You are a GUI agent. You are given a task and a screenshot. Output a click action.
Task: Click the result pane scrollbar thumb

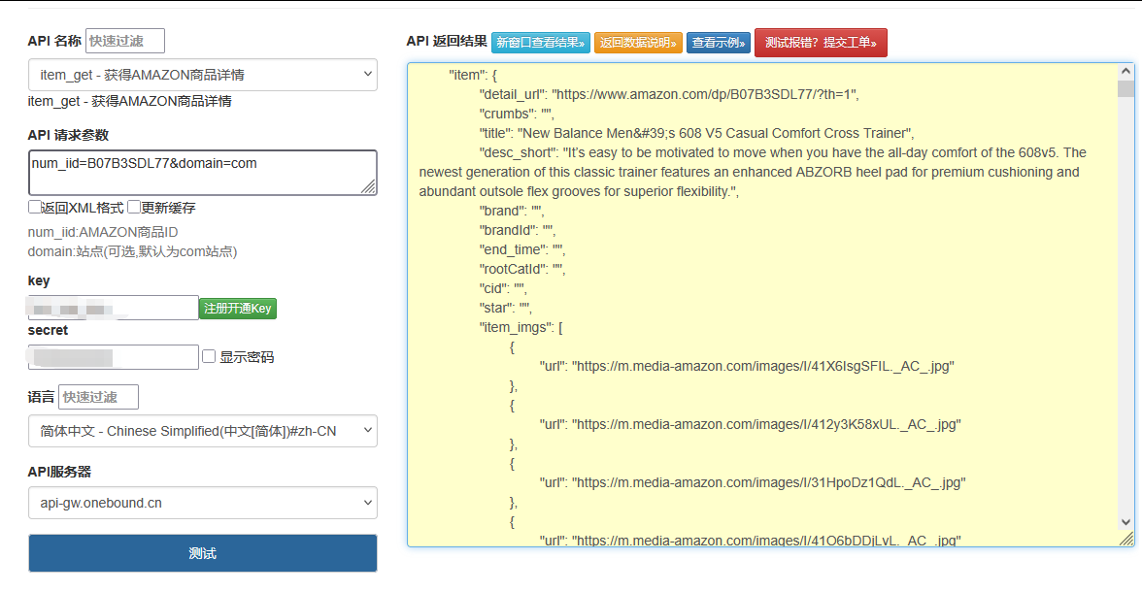[x=1126, y=89]
